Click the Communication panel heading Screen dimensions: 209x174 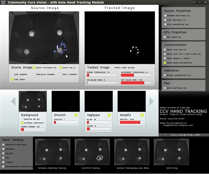[175, 44]
